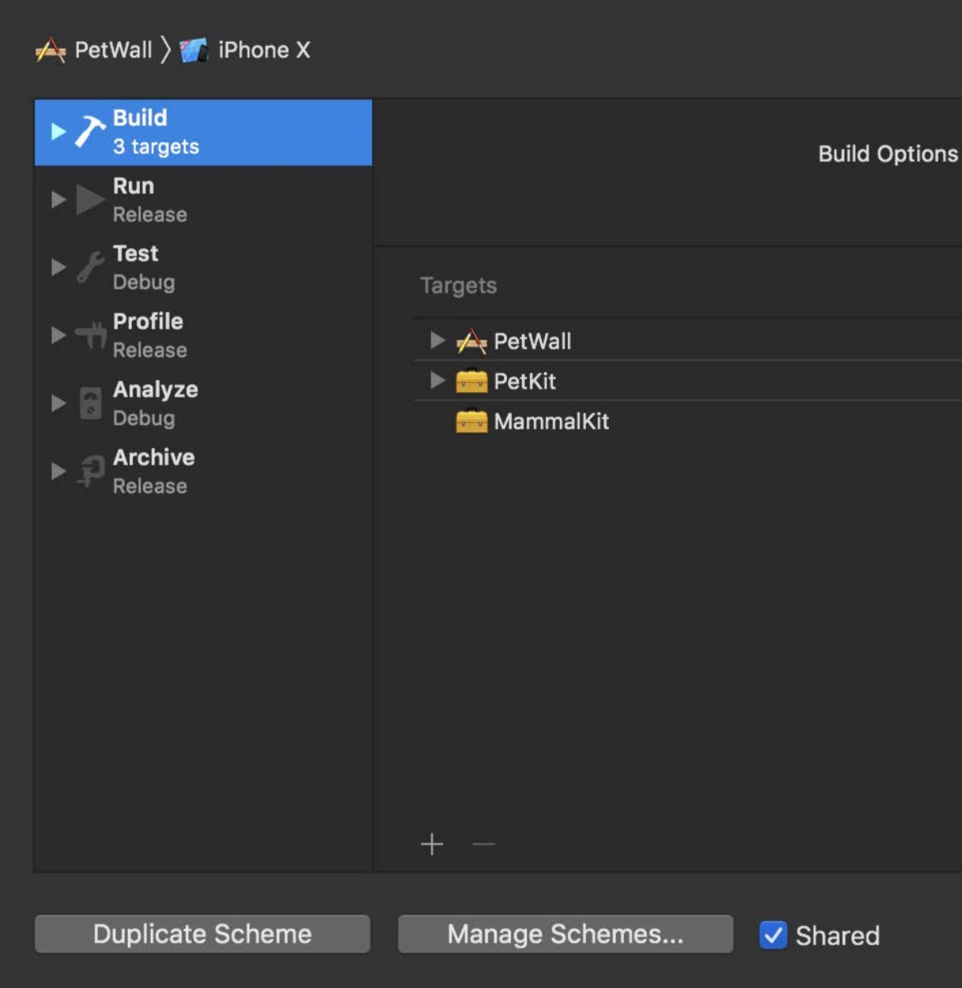
Task: Expand the Analyze action disclosure triangle
Action: pos(58,403)
